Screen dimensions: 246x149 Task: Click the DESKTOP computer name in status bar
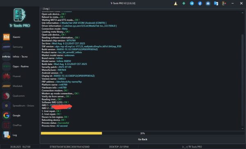(x=119, y=147)
